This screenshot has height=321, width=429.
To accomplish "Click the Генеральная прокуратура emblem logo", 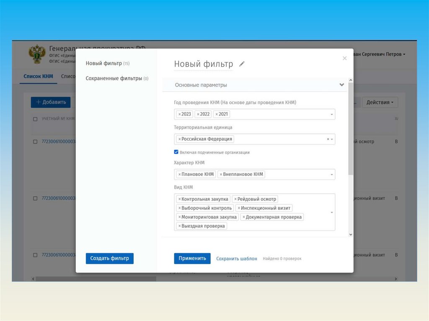I will point(37,54).
